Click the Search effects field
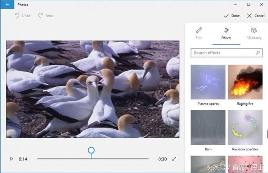 [x=223, y=53]
